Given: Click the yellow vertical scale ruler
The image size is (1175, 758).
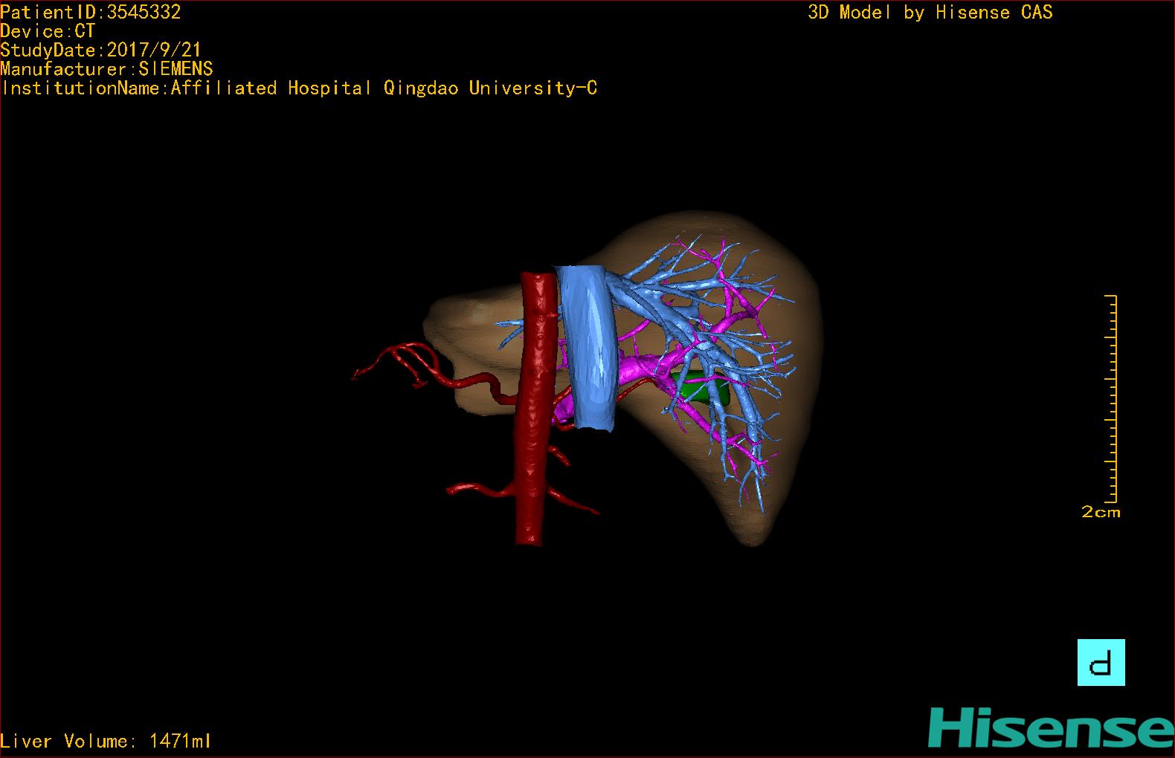Looking at the screenshot, I should point(1112,399).
